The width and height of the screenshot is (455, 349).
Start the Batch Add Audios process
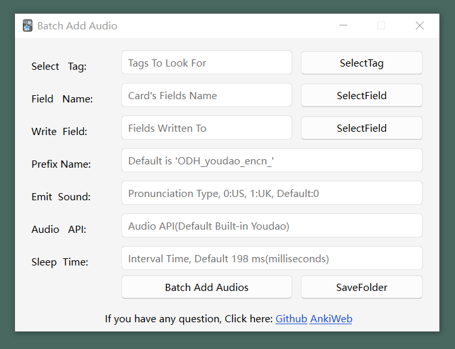pos(206,287)
